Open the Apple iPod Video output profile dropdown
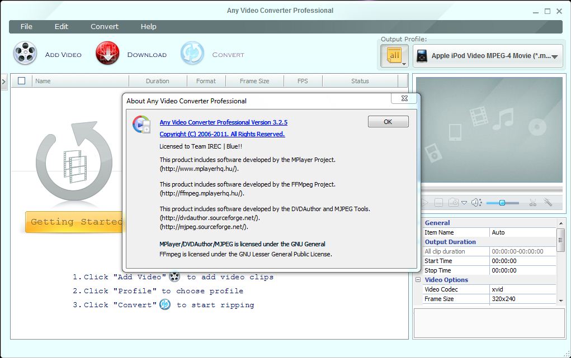This screenshot has width=571, height=358. click(488, 56)
